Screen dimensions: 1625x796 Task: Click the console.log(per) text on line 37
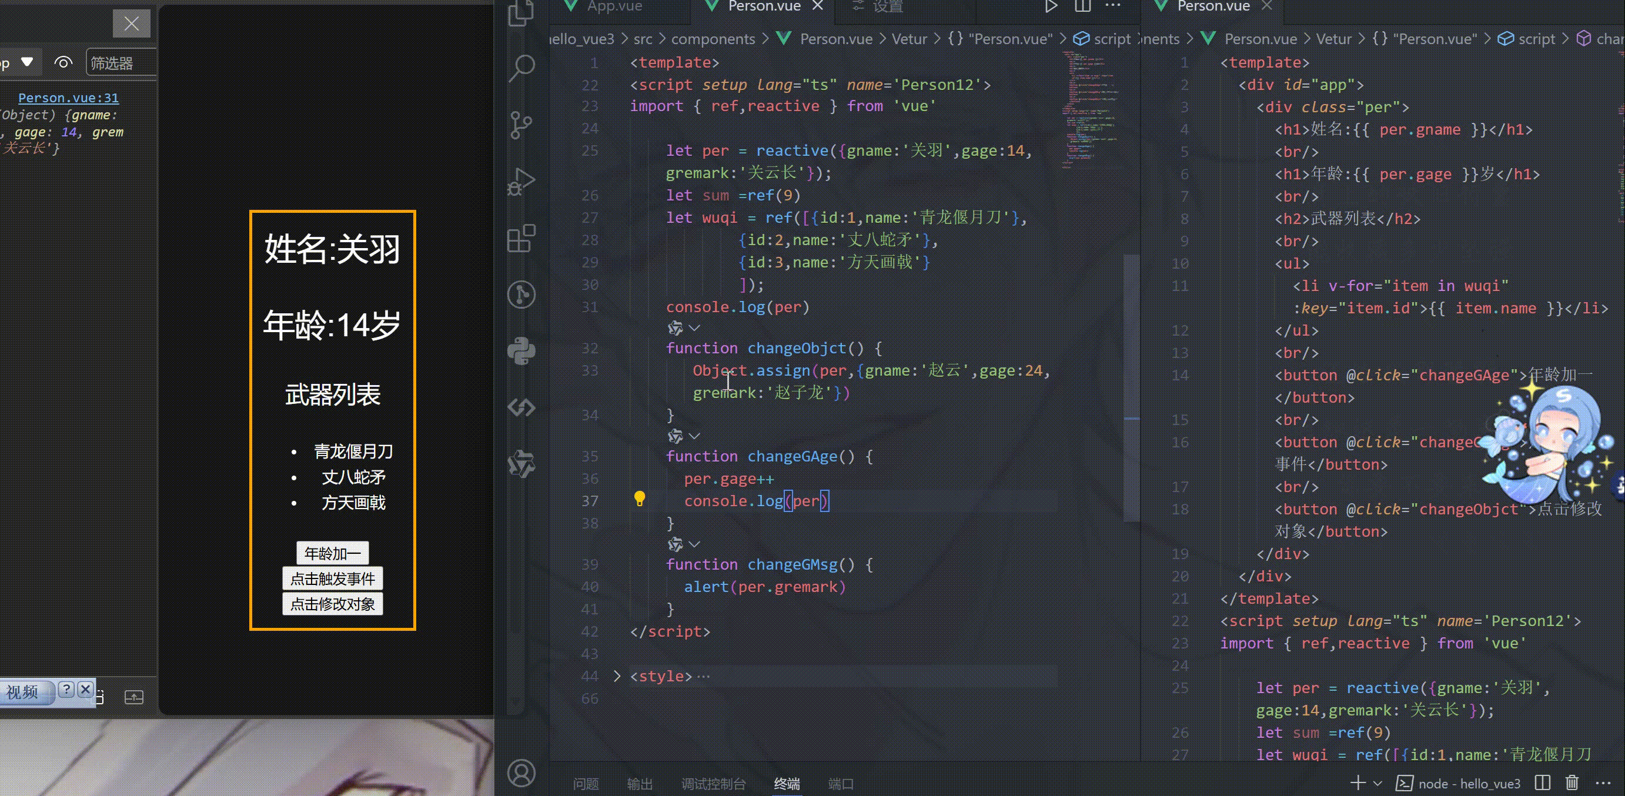click(757, 501)
